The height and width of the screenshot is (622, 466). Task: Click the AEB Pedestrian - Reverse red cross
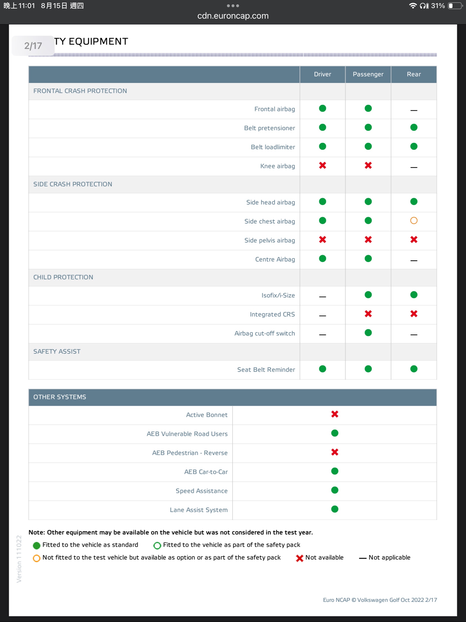point(335,452)
